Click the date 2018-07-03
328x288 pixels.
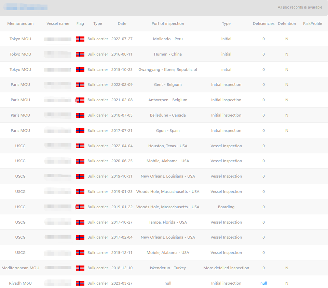pyautogui.click(x=122, y=115)
